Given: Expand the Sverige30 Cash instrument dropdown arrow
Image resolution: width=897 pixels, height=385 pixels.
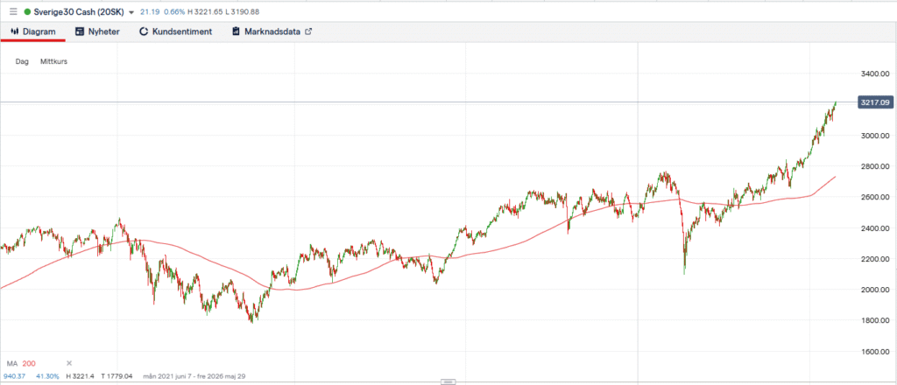Looking at the screenshot, I should (x=131, y=13).
